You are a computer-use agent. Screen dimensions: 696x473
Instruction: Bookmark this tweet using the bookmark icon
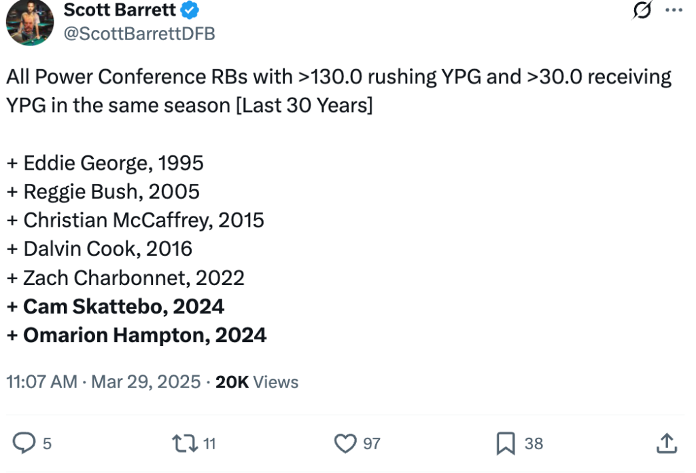click(506, 443)
